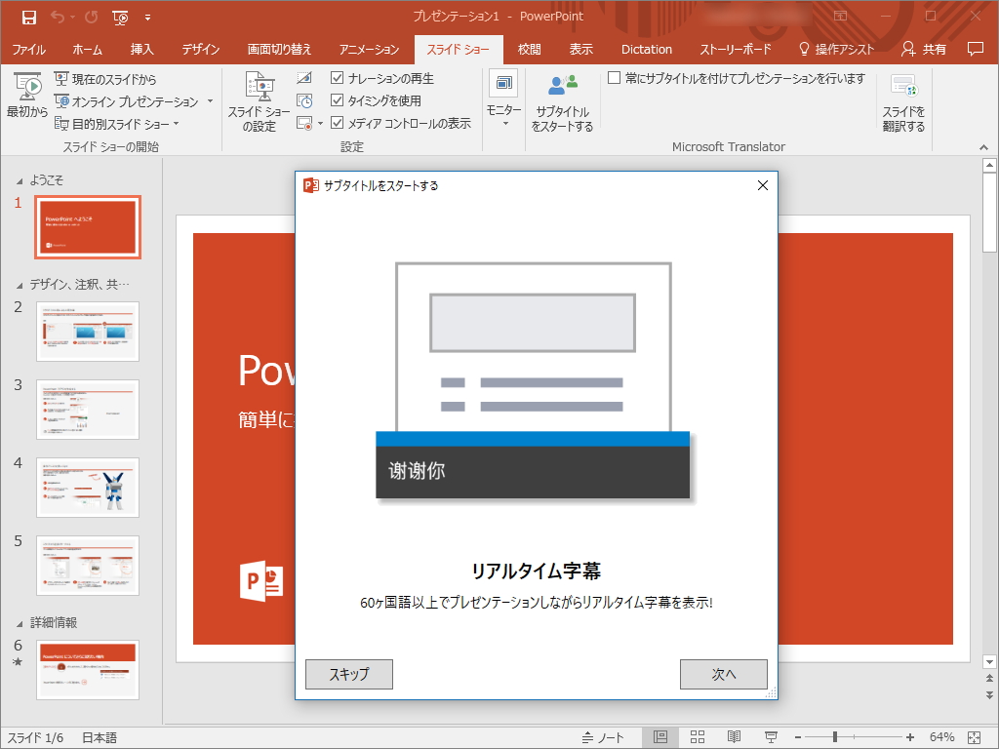
Task: Open the Record Slide Show dropdown arrow
Action: click(x=320, y=124)
